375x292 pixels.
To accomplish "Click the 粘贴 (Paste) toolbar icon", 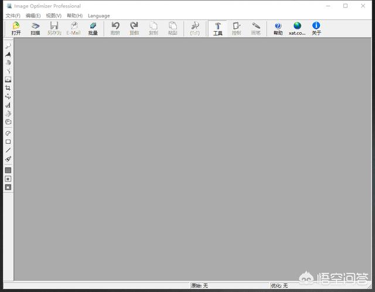I will (173, 29).
